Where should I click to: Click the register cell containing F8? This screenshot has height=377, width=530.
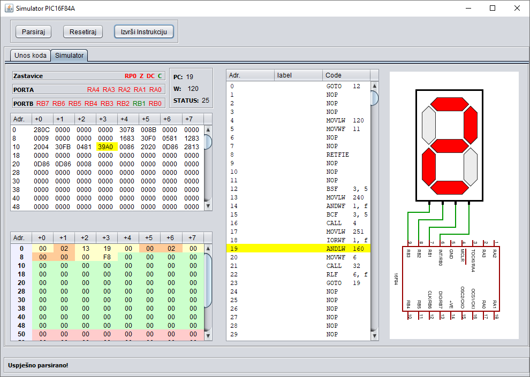[107, 257]
